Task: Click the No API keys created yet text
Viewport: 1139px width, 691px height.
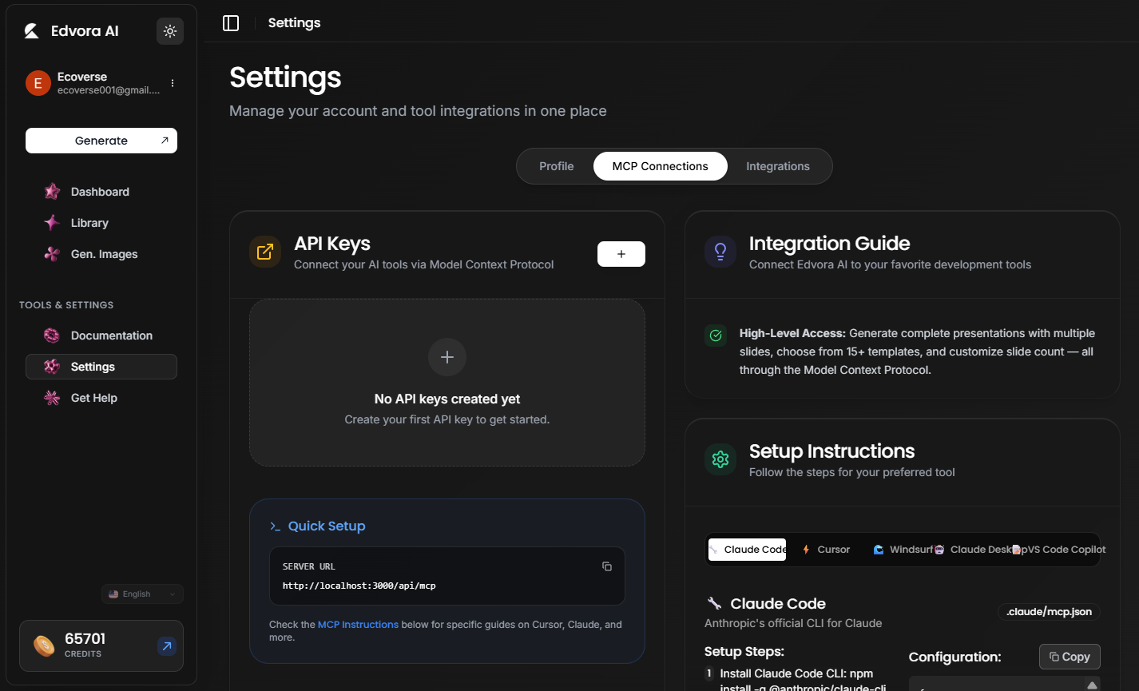Action: click(447, 399)
